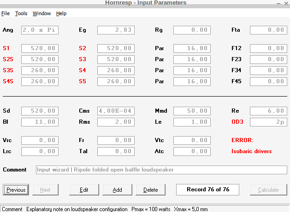Select the Cms compliance field

(x=116, y=111)
